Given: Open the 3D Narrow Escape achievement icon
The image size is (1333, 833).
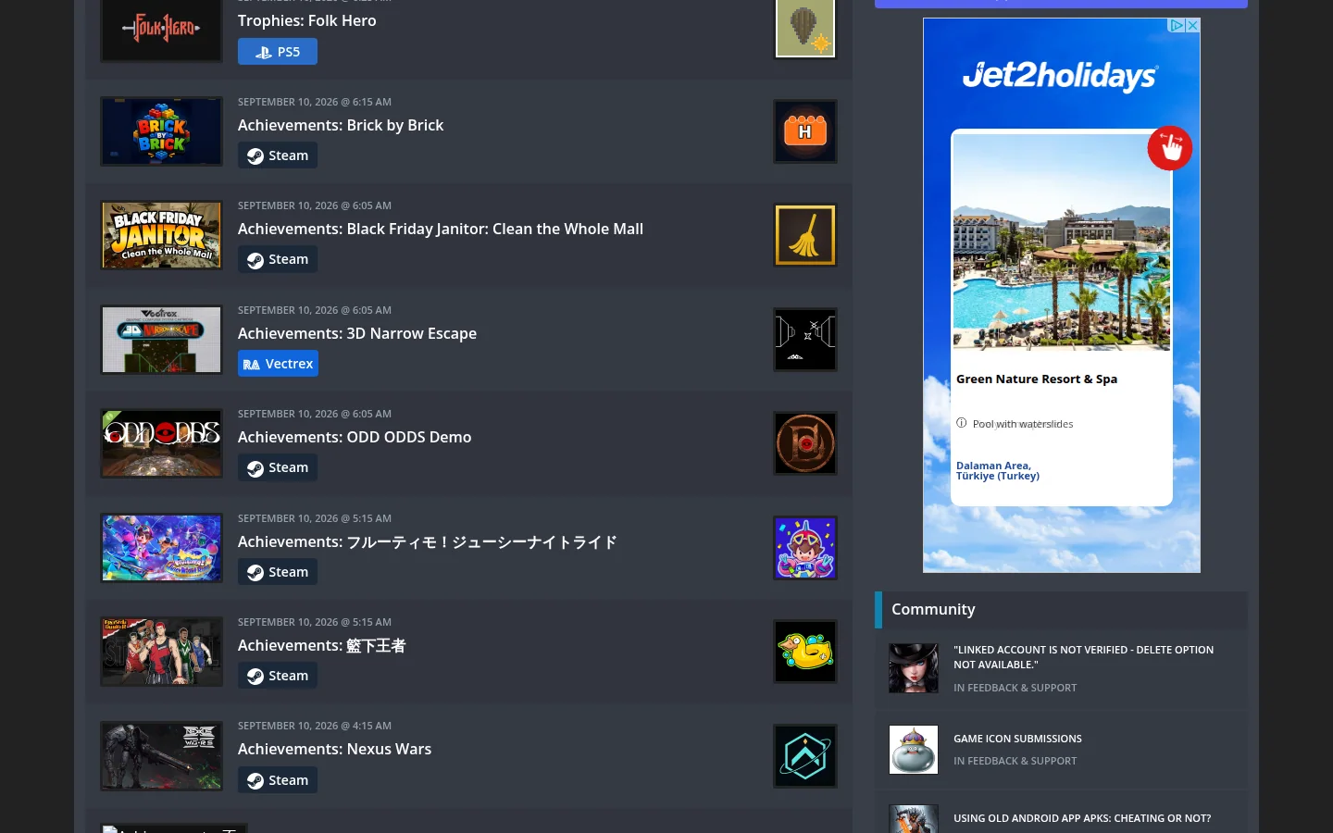Looking at the screenshot, I should pyautogui.click(x=805, y=340).
